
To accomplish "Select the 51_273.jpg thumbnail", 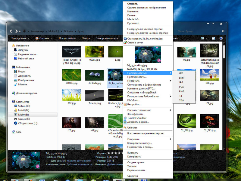I will tap(209, 121).
